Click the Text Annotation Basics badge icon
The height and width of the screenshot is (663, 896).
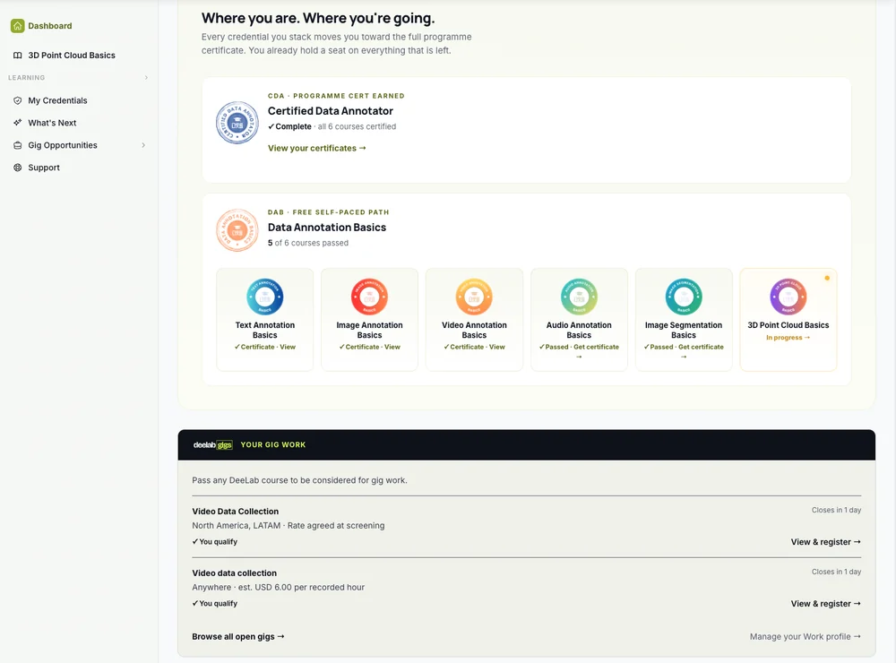tap(265, 297)
